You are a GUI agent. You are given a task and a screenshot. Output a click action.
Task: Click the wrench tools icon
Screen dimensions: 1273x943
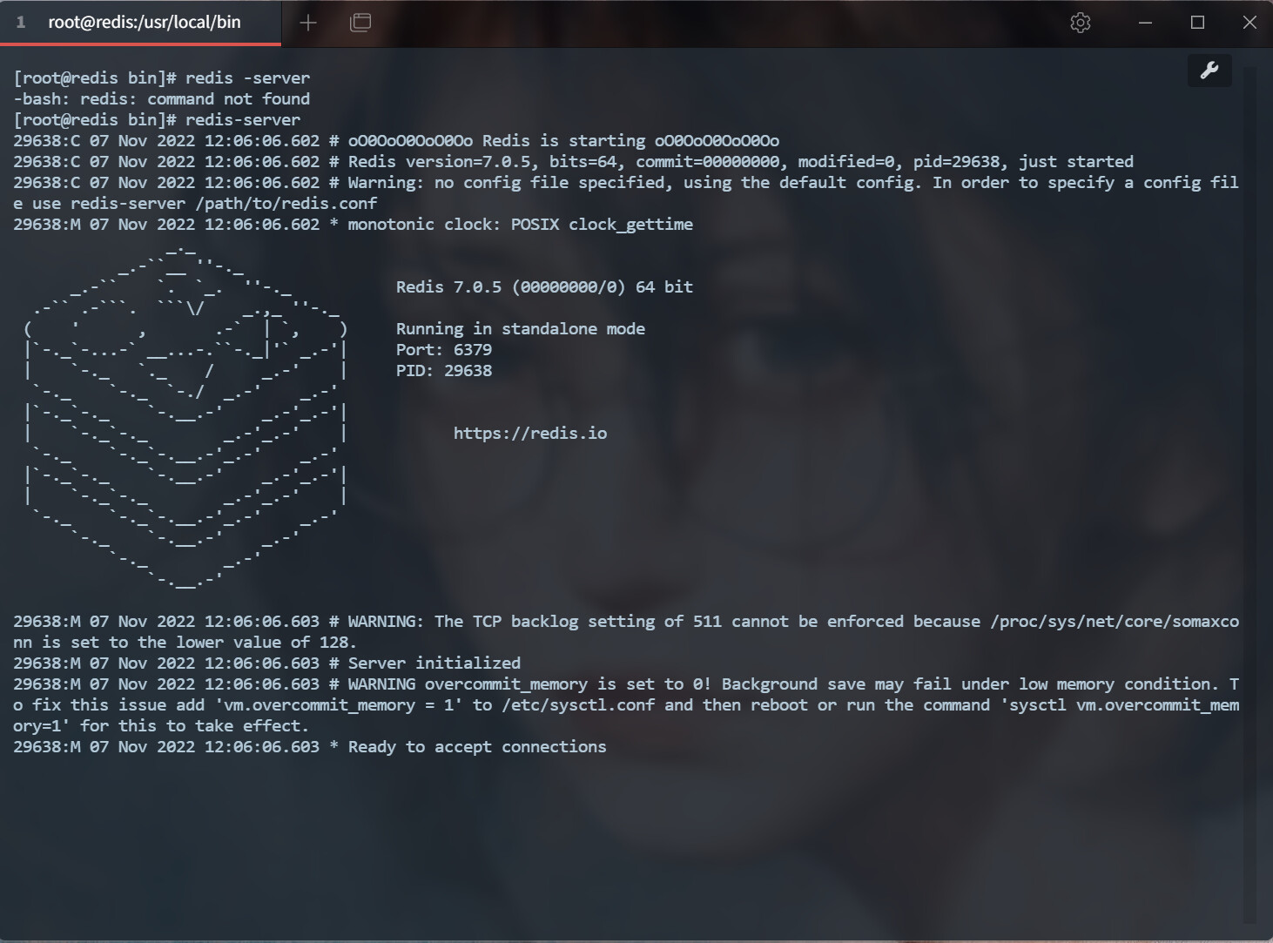(x=1209, y=71)
